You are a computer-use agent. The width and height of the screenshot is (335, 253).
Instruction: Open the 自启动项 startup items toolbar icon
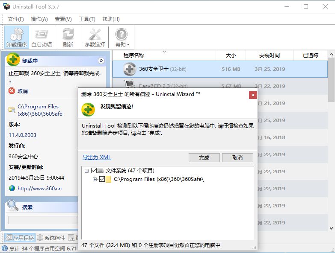click(x=42, y=37)
